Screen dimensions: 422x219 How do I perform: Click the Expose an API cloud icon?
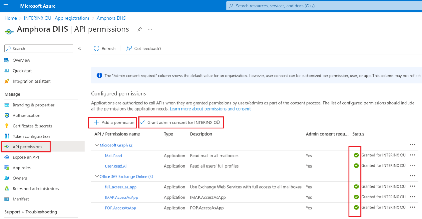pyautogui.click(x=7, y=157)
